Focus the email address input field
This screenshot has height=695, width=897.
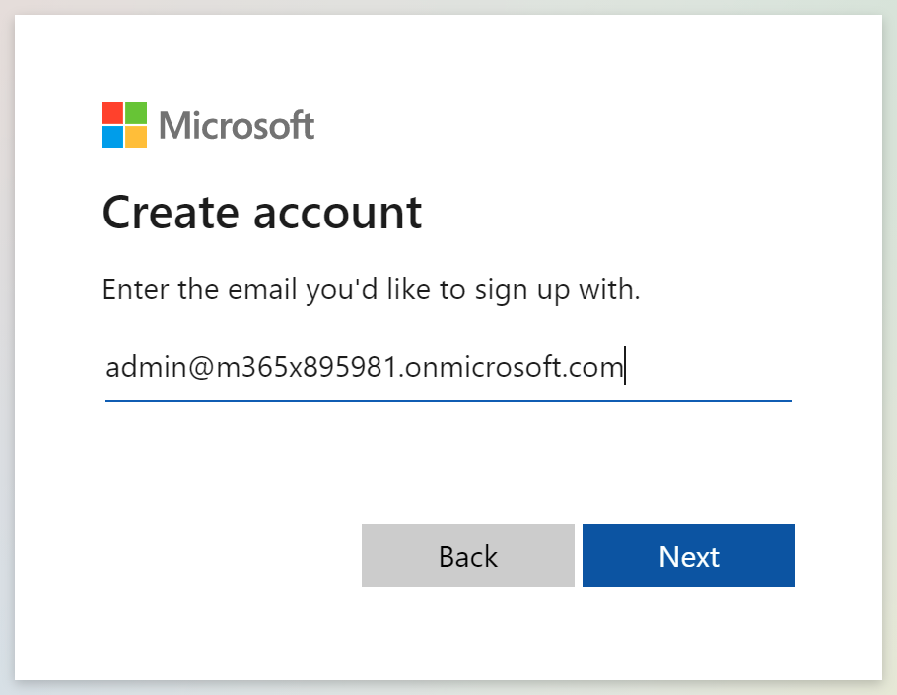(448, 368)
